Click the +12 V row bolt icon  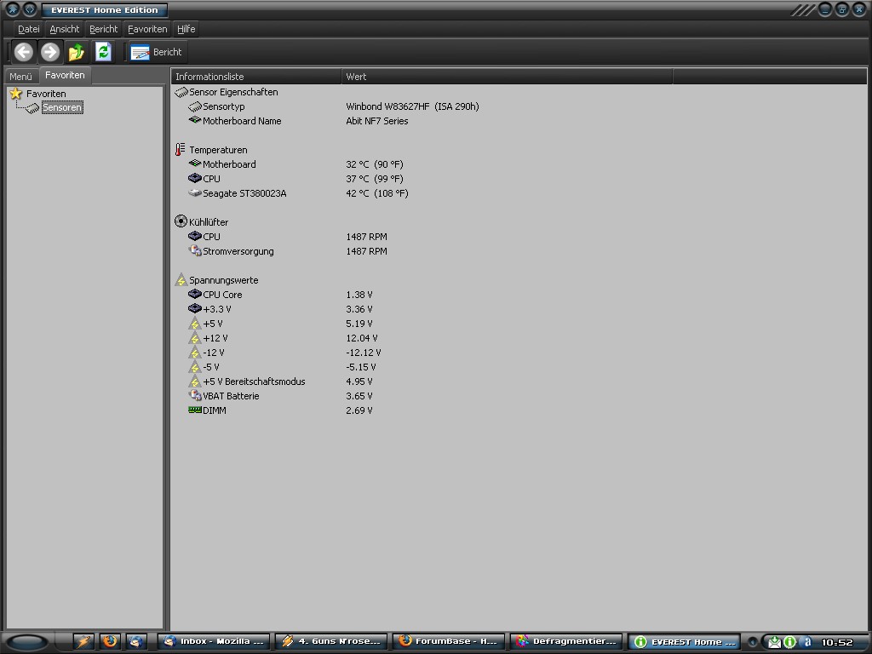(195, 338)
